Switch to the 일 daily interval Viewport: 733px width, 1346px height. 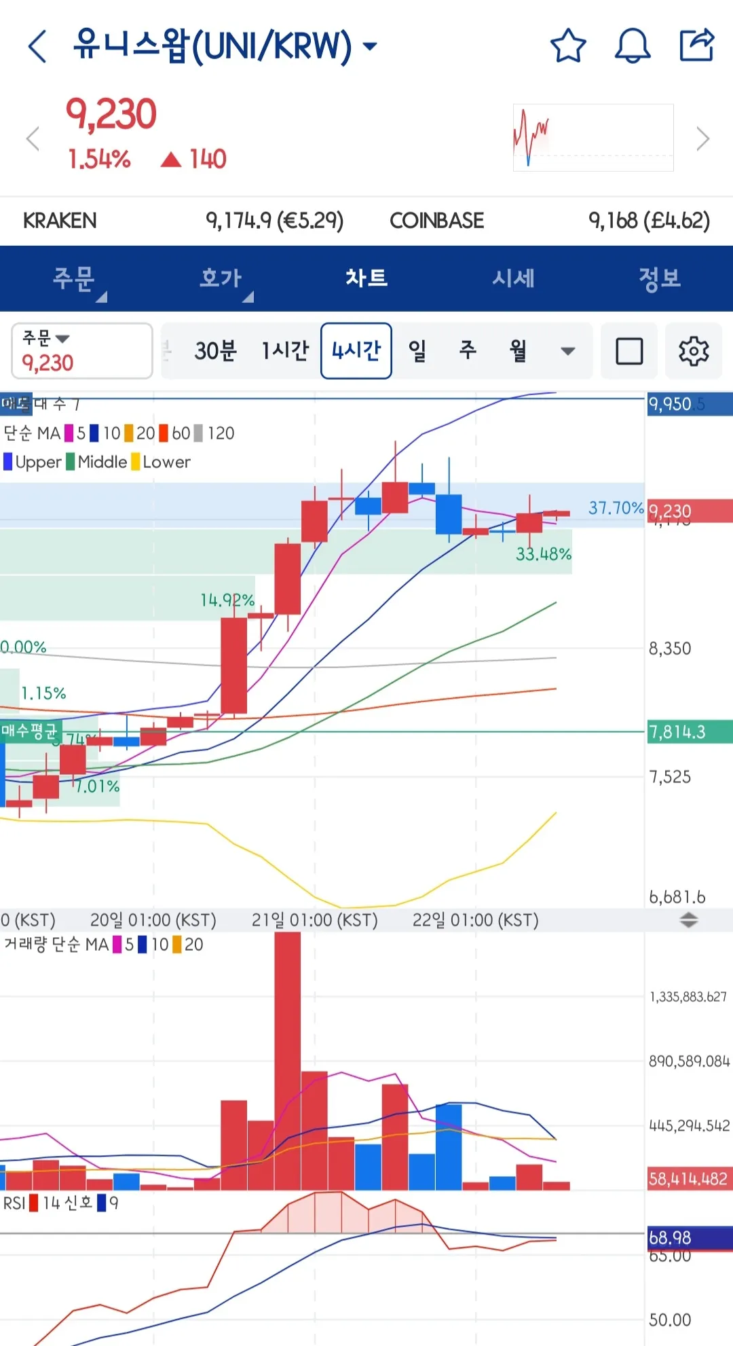[x=417, y=351]
